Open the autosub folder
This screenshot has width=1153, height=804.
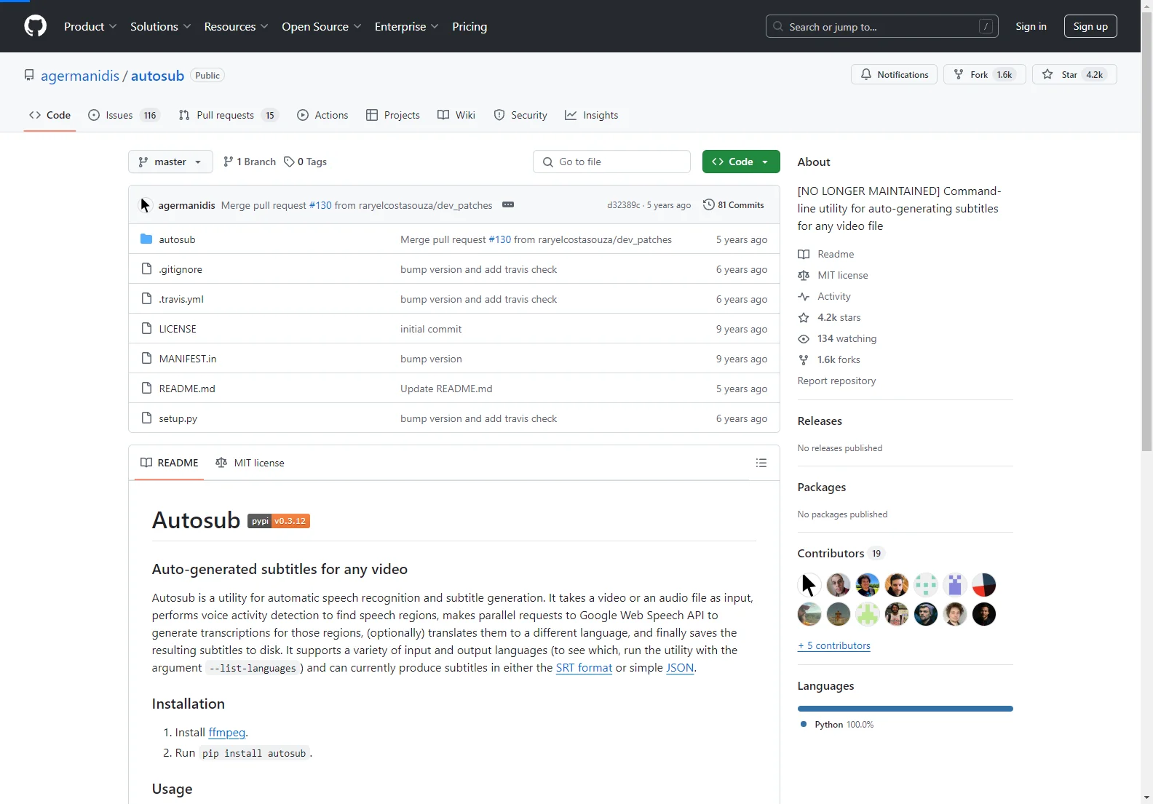(x=177, y=239)
